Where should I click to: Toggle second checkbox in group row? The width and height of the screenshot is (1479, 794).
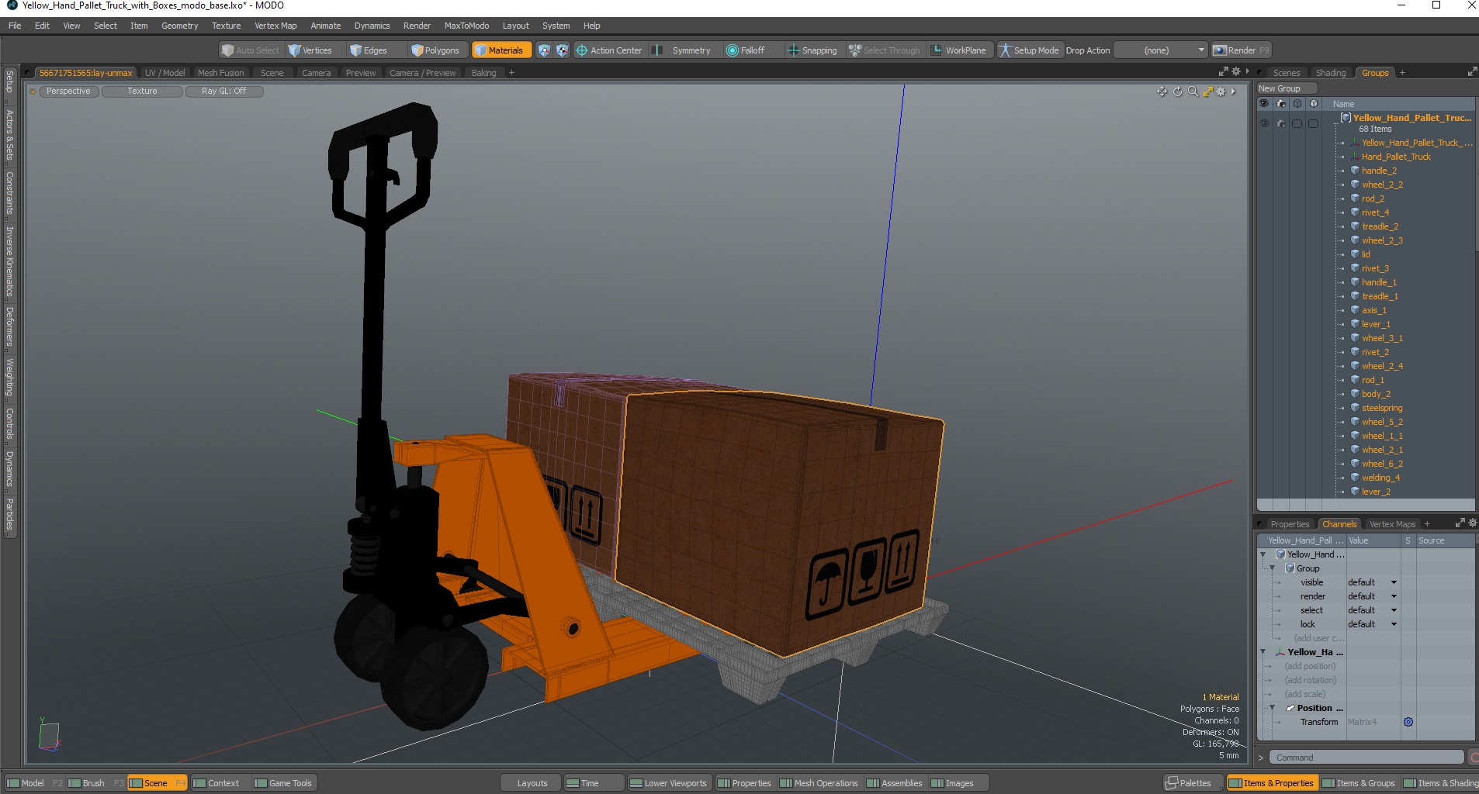pyautogui.click(x=1313, y=123)
